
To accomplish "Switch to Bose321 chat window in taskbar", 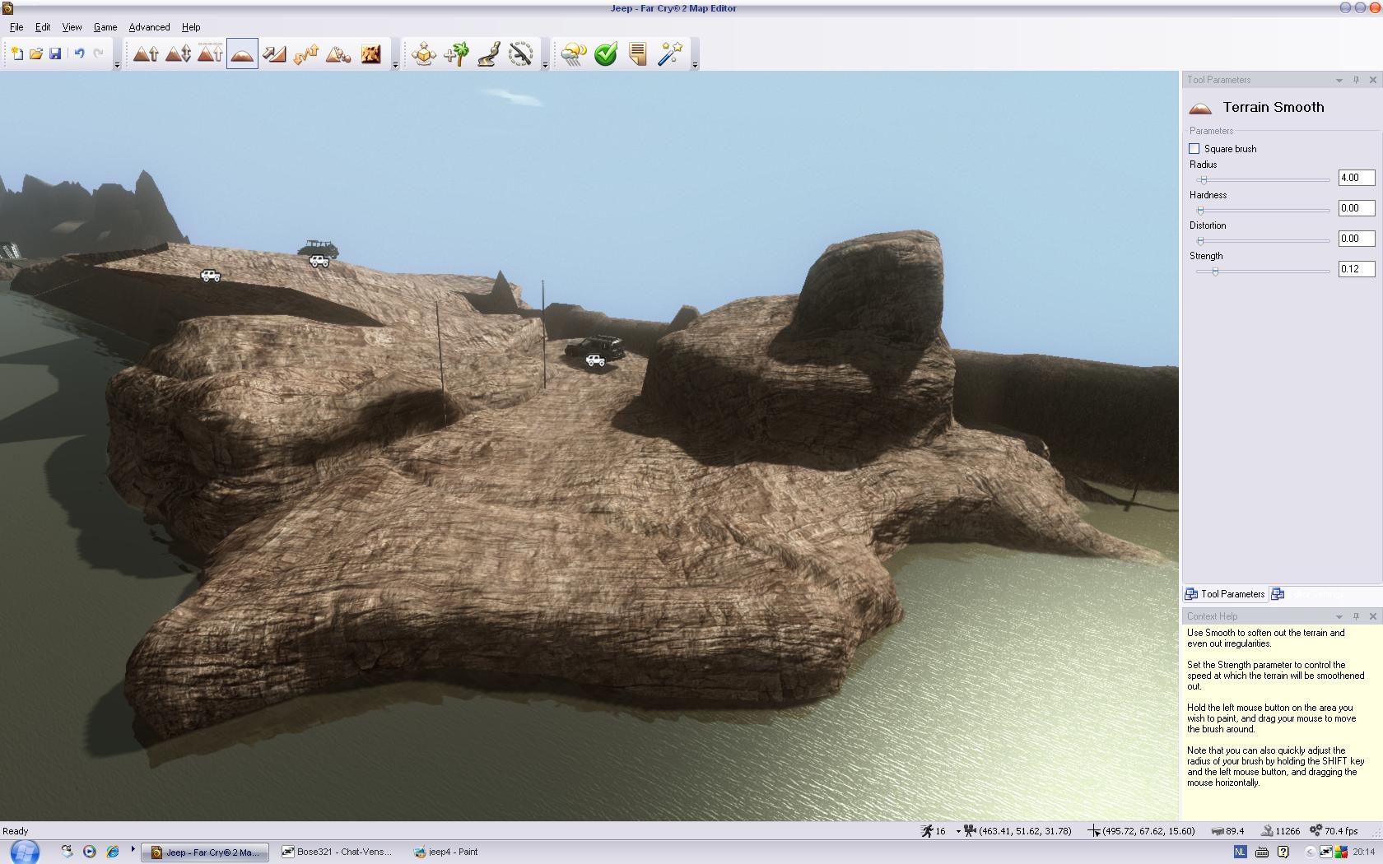I will tap(338, 852).
